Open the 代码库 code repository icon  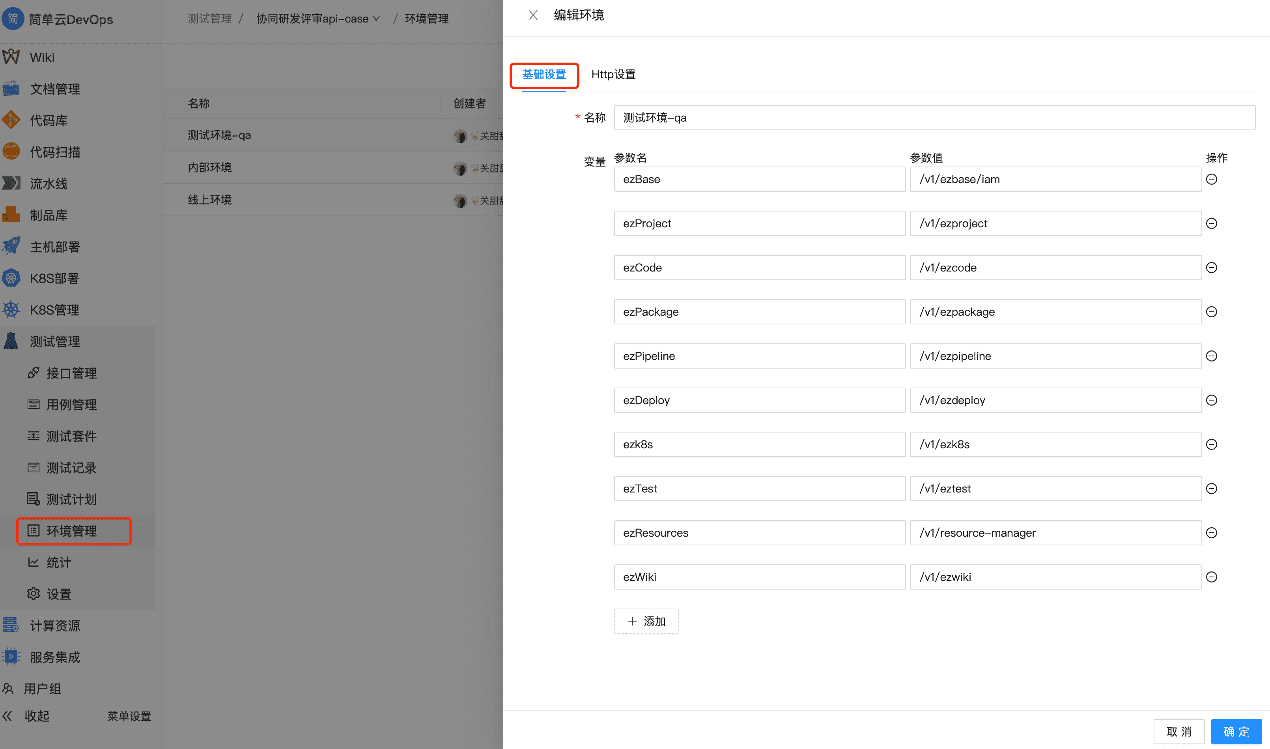click(11, 120)
